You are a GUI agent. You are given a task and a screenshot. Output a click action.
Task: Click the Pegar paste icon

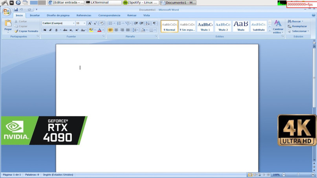(8, 24)
